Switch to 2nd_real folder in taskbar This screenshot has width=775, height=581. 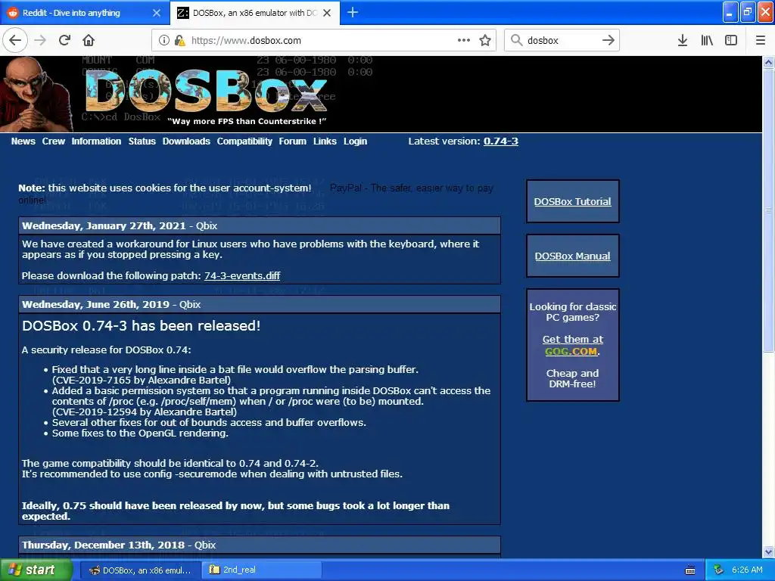pos(262,570)
